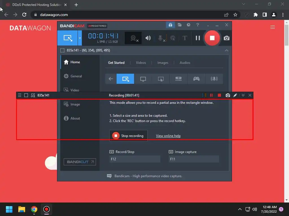Screen dimensions: 289x216
Task: Capture image from the capture bar camera
Action: 228,95
